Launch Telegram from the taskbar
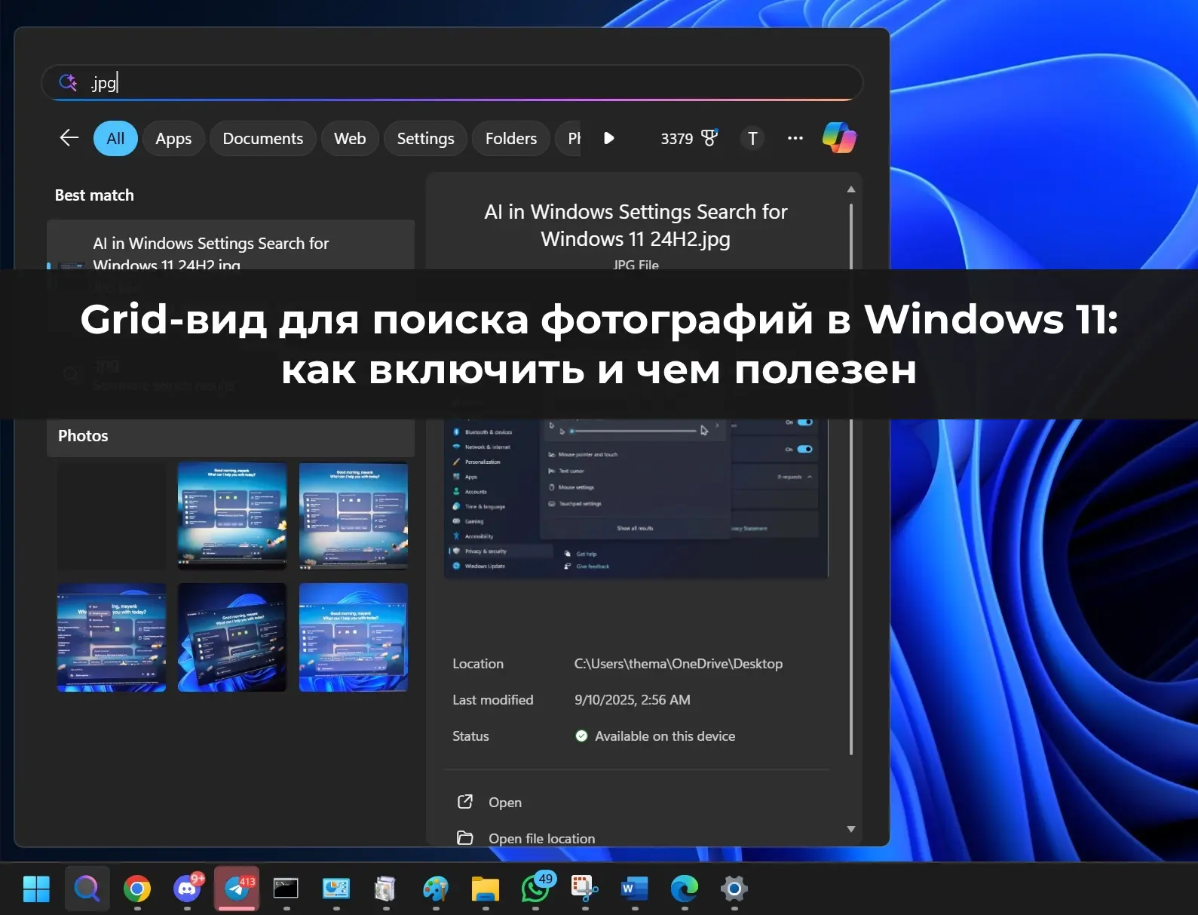1198x915 pixels. point(237,889)
